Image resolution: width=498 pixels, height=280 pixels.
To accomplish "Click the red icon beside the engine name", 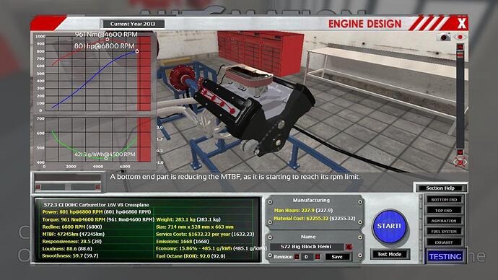I will (x=349, y=247).
